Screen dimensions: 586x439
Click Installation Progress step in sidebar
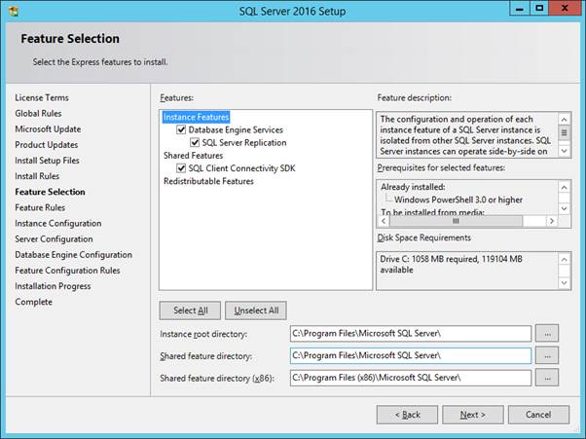(x=53, y=286)
